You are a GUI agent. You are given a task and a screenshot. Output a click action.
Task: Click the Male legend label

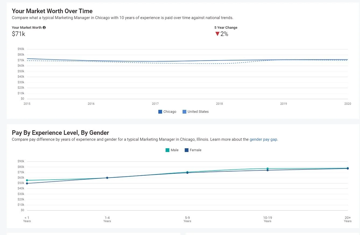[x=174, y=150]
